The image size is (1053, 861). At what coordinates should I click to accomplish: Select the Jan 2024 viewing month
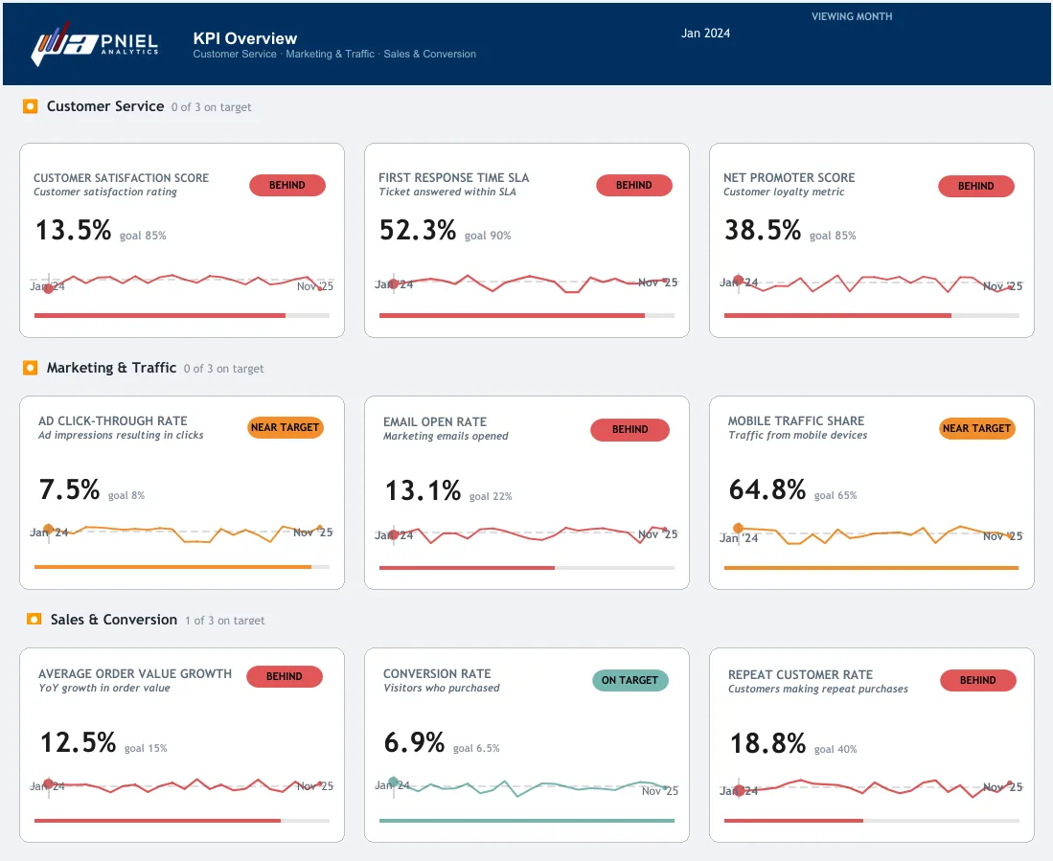(x=705, y=33)
